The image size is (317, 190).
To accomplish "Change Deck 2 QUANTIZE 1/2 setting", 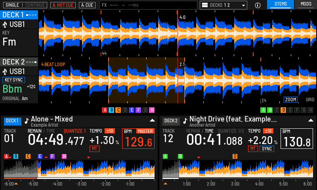I will pyautogui.click(x=231, y=131).
